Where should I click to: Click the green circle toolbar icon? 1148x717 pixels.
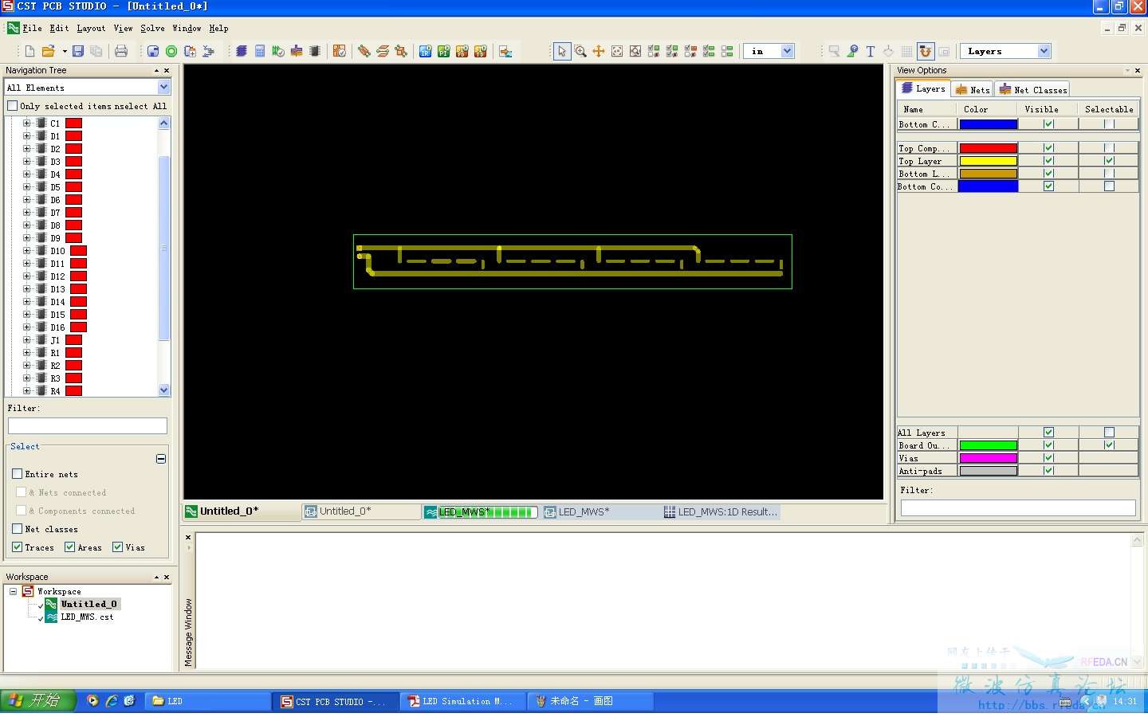pos(171,51)
